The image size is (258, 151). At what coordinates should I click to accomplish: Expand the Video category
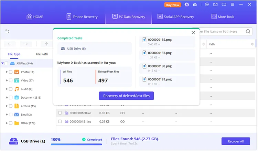coord(7,80)
